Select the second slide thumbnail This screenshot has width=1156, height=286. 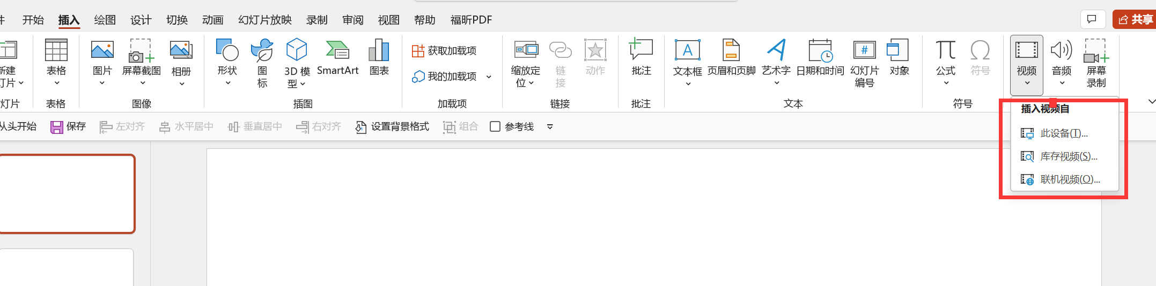67,267
